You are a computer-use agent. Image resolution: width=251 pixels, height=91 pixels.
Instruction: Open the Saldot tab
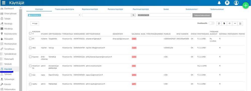166,9
